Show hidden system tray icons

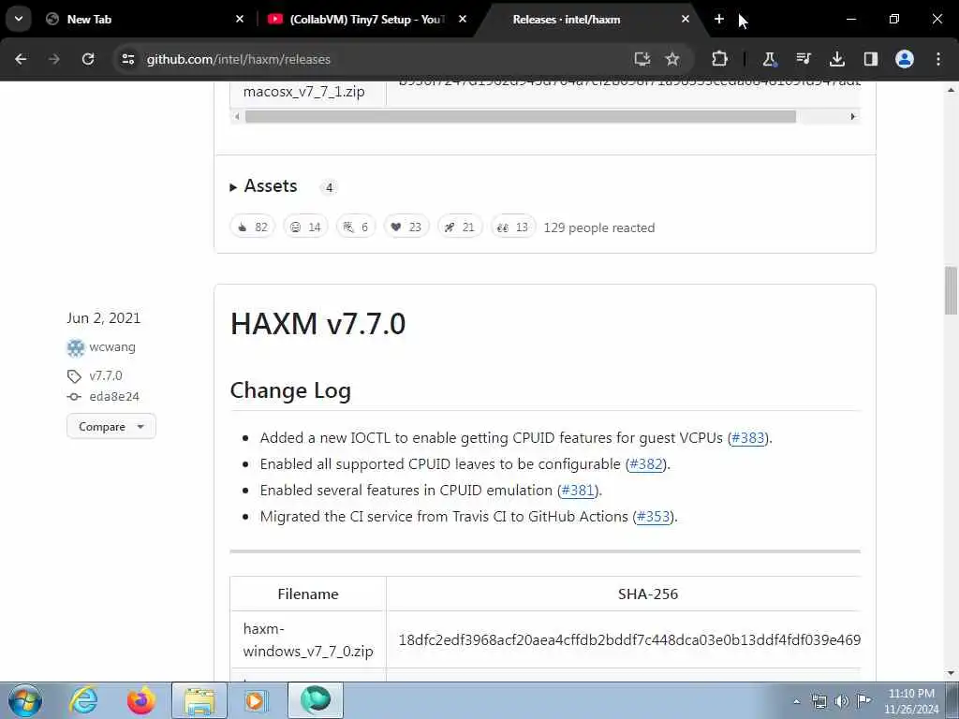pos(796,701)
